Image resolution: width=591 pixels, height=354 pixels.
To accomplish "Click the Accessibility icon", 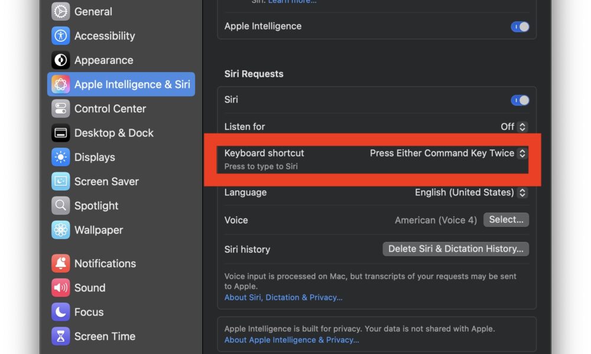I will (x=60, y=36).
